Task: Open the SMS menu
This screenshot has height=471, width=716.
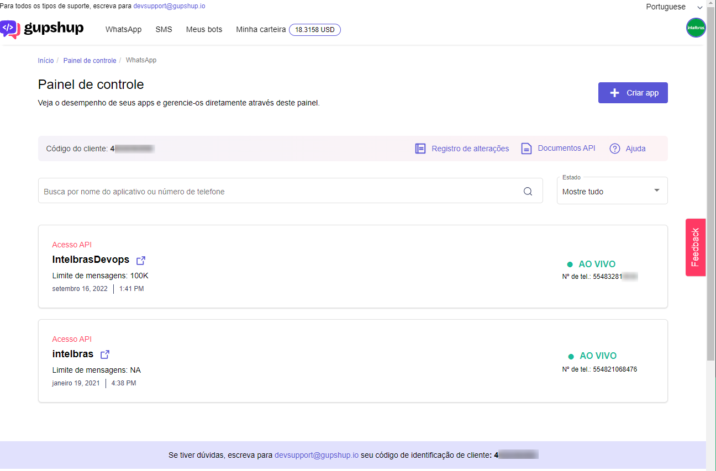Action: (164, 29)
